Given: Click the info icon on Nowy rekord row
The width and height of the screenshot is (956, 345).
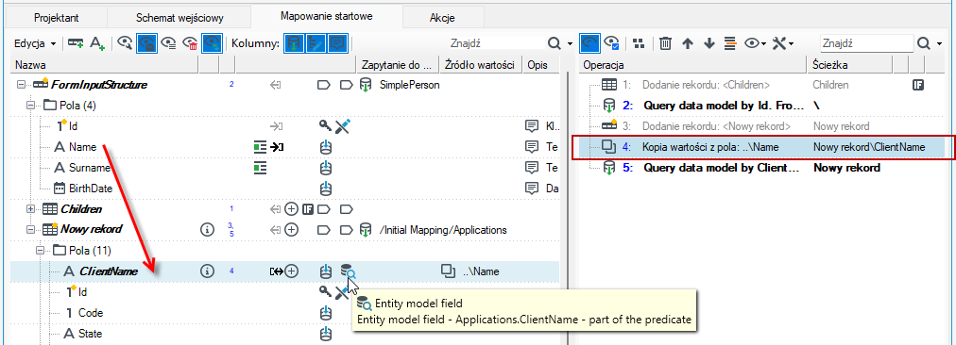Looking at the screenshot, I should pyautogui.click(x=207, y=230).
